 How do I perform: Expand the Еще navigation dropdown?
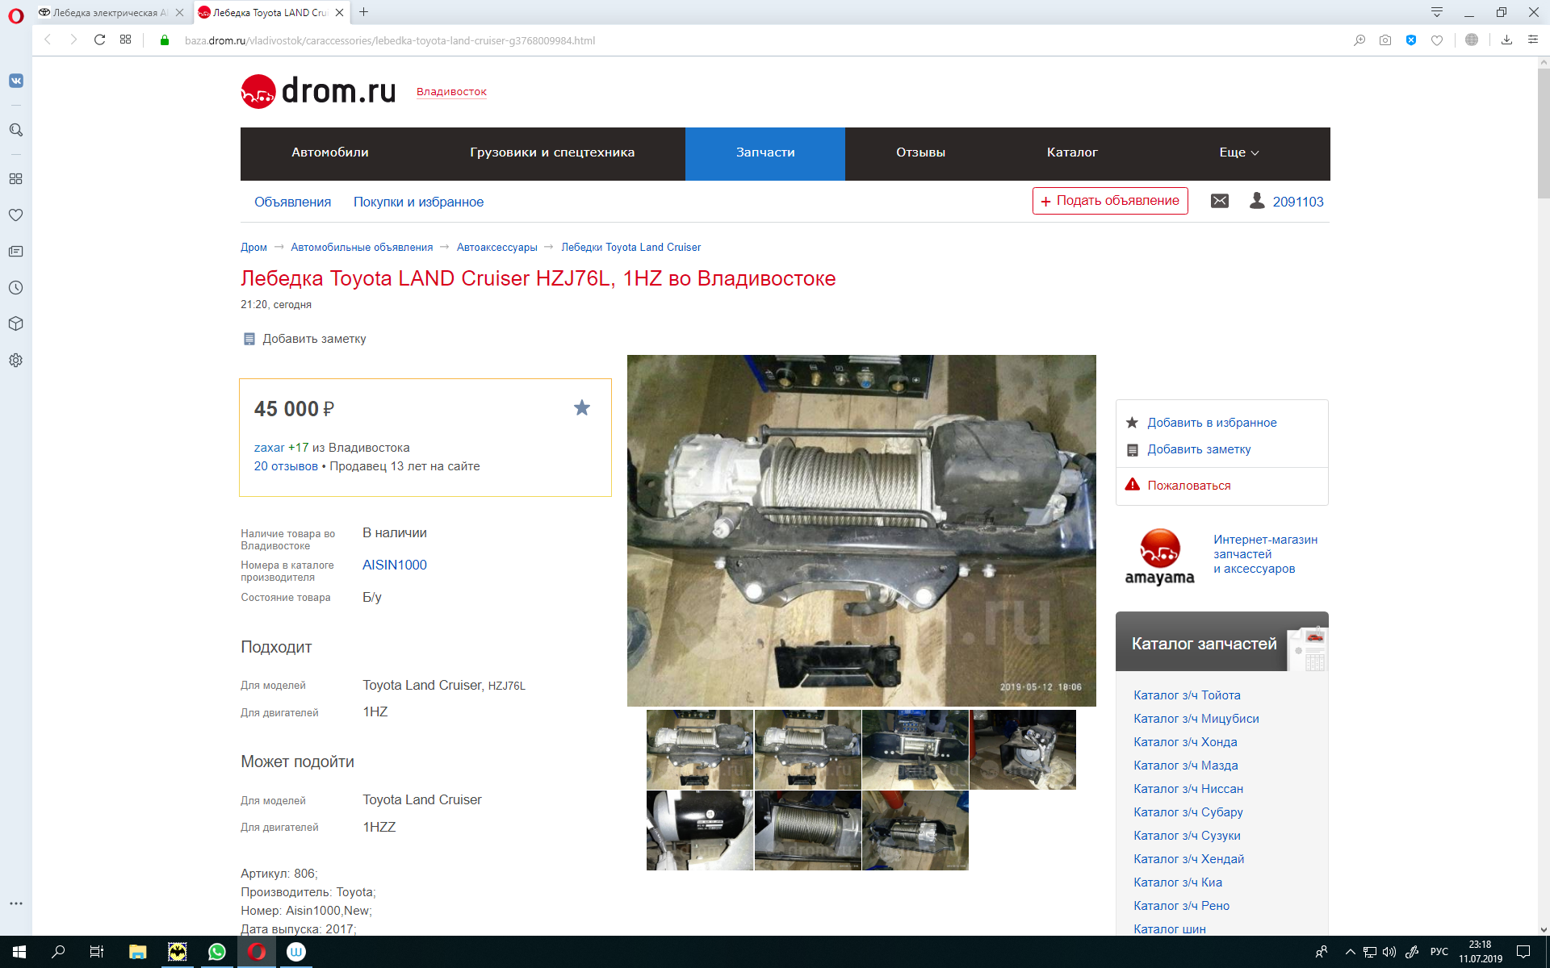point(1239,152)
